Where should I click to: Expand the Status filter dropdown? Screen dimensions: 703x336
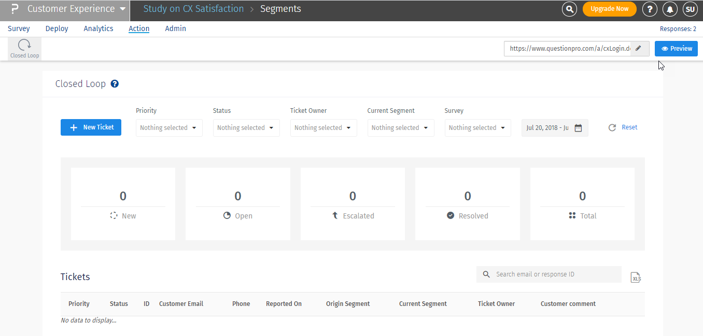[246, 128]
